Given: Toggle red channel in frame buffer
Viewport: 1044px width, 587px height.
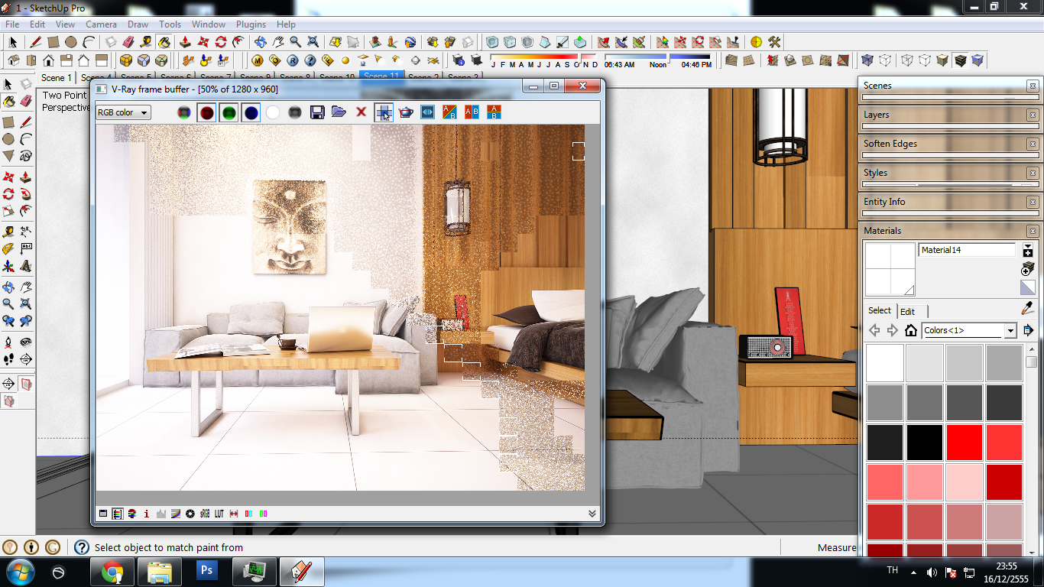Looking at the screenshot, I should 206,112.
